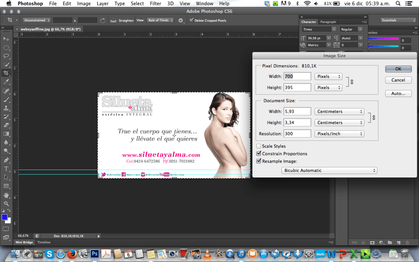Screen dimensions: 419x262
Task: Select the Gradient tool
Action: (6, 134)
